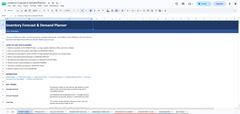240x114 pixels.
Task: Increase font size with plus button
Action: pos(86,11)
